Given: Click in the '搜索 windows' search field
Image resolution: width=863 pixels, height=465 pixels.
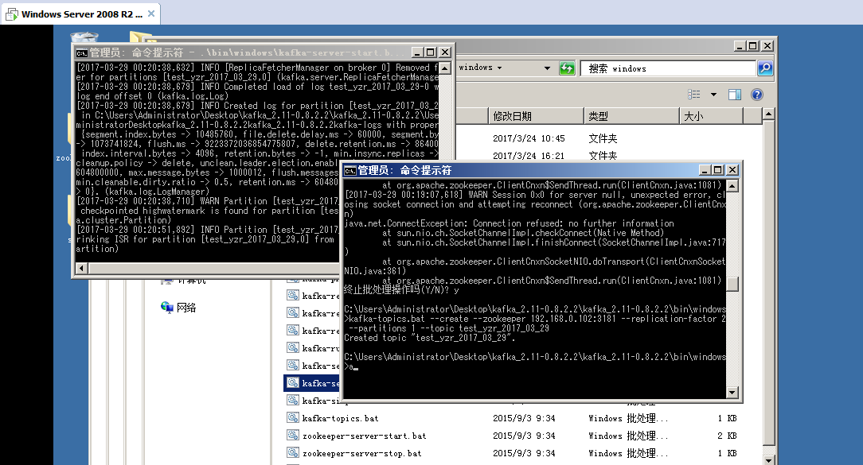Looking at the screenshot, I should 668,68.
